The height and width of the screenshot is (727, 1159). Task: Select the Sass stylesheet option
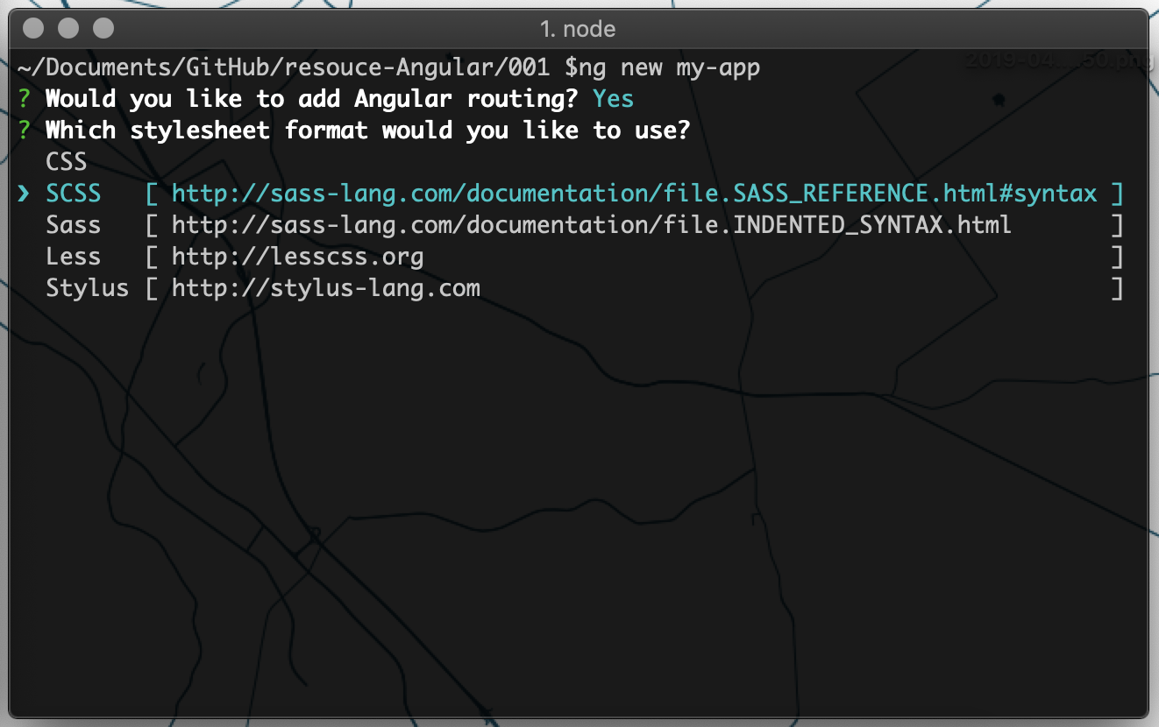74,225
